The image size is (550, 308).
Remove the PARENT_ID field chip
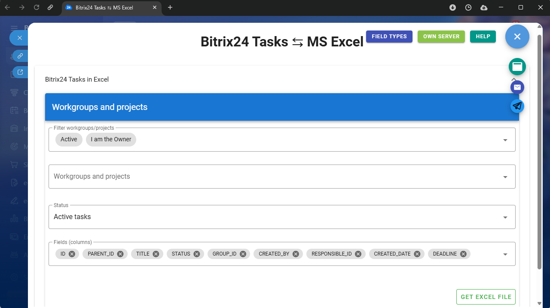pos(120,254)
